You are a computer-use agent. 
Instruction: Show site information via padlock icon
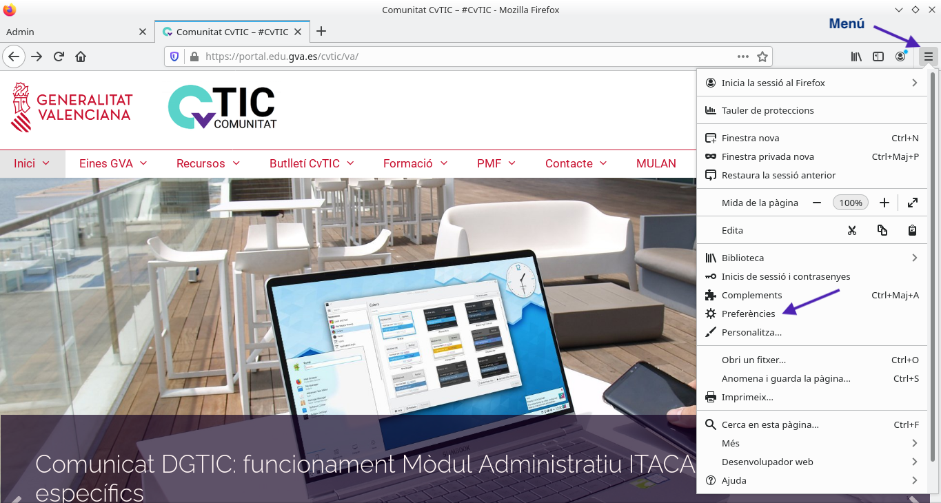194,57
